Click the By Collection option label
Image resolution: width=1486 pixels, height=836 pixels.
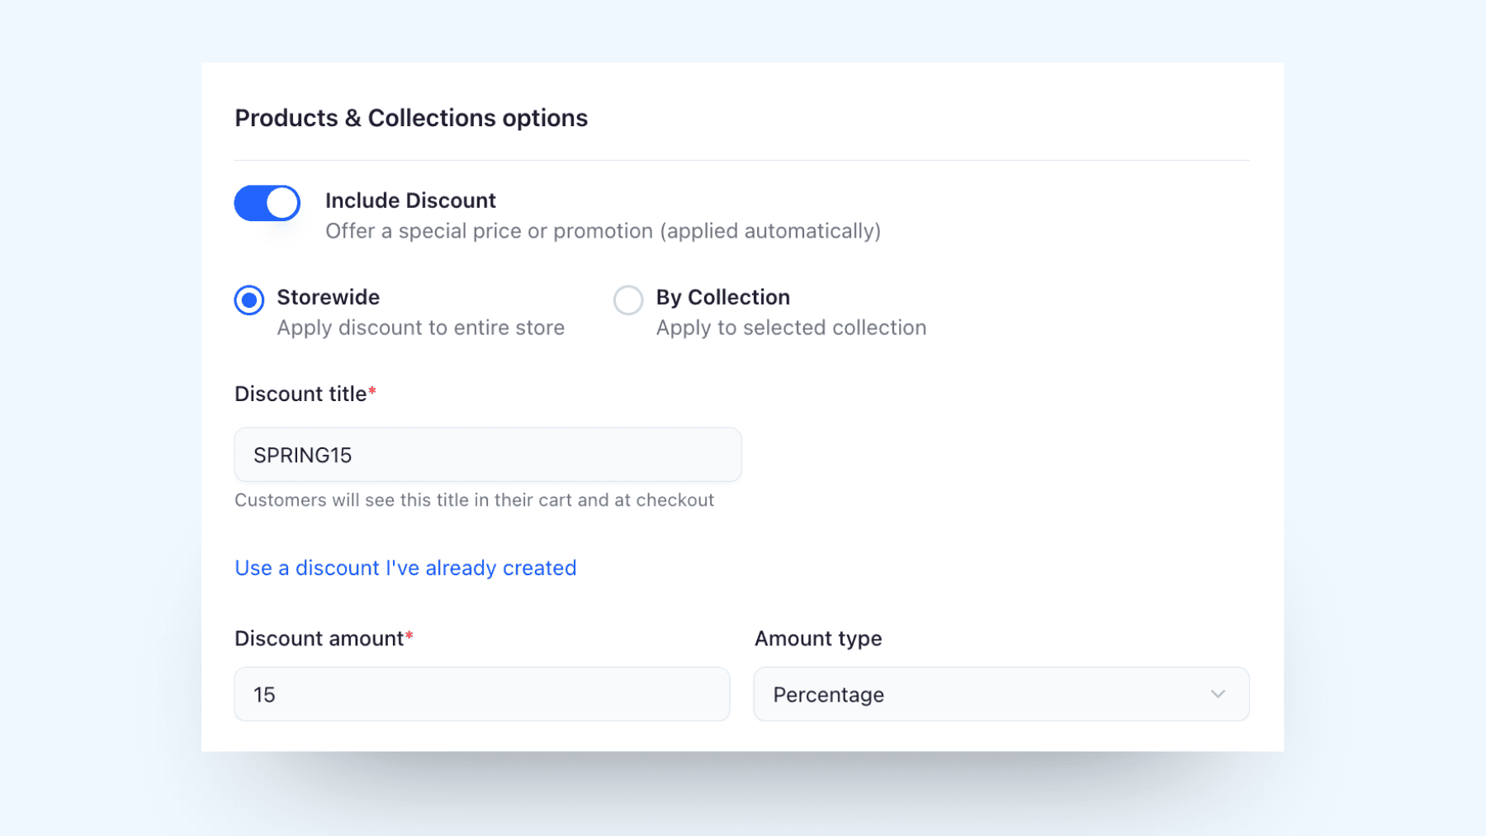[x=722, y=297]
